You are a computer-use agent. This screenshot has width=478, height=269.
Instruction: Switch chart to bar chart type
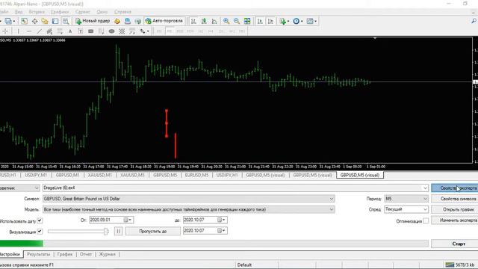coord(193,21)
